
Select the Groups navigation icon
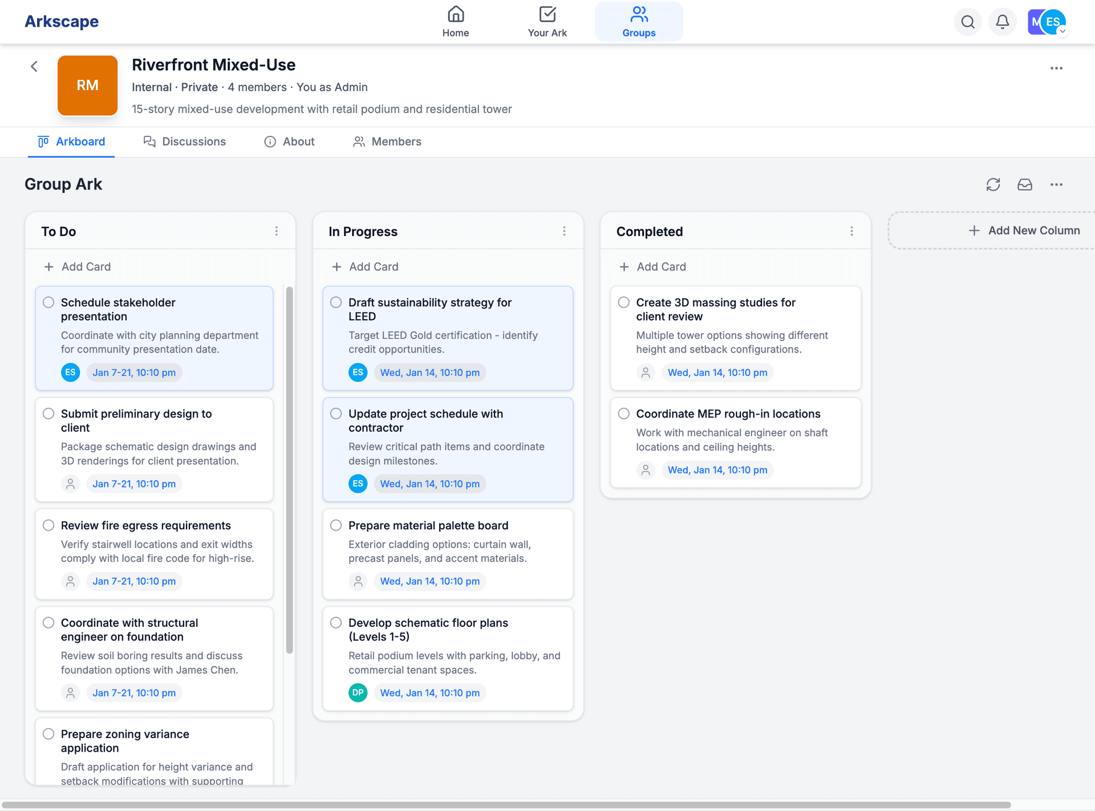(x=639, y=22)
